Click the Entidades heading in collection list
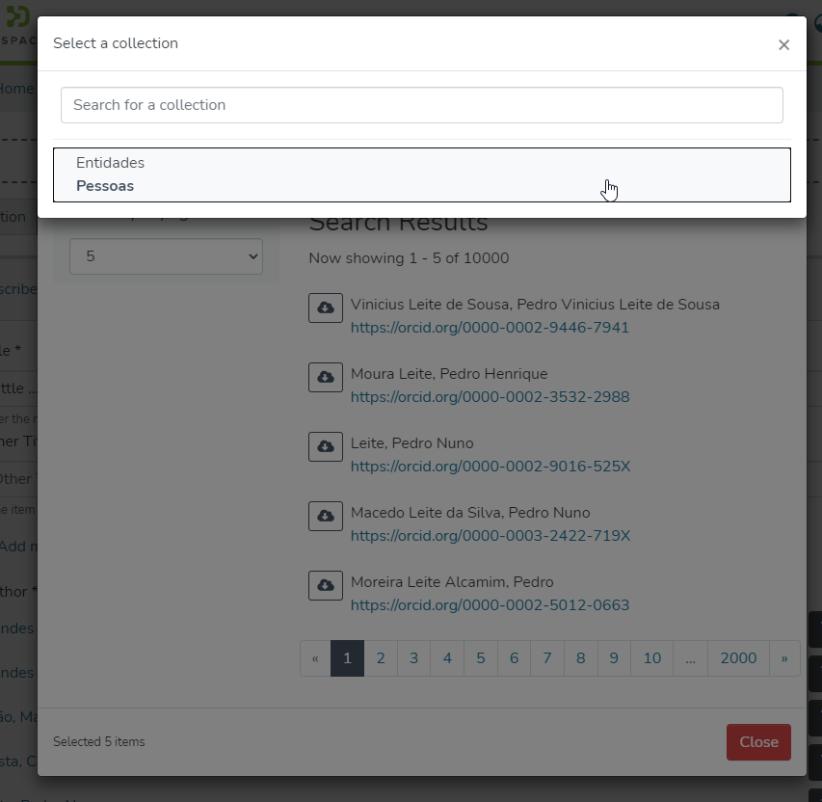This screenshot has width=822, height=802. click(x=110, y=163)
